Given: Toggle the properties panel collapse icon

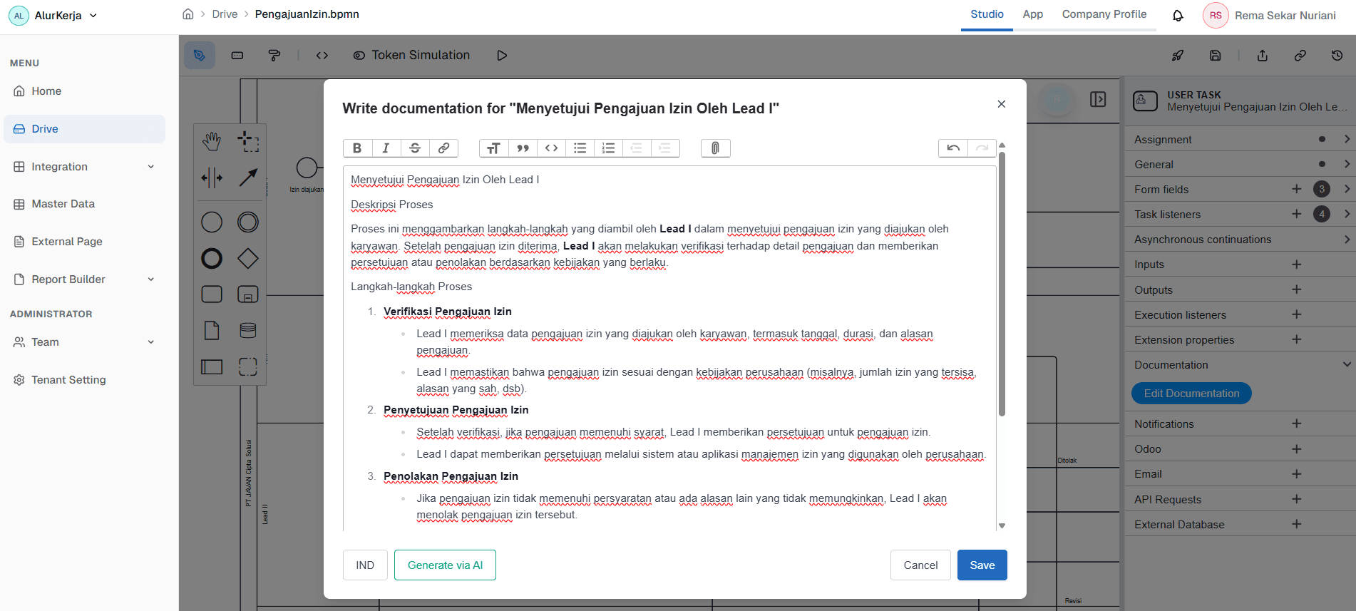Looking at the screenshot, I should coord(1098,99).
